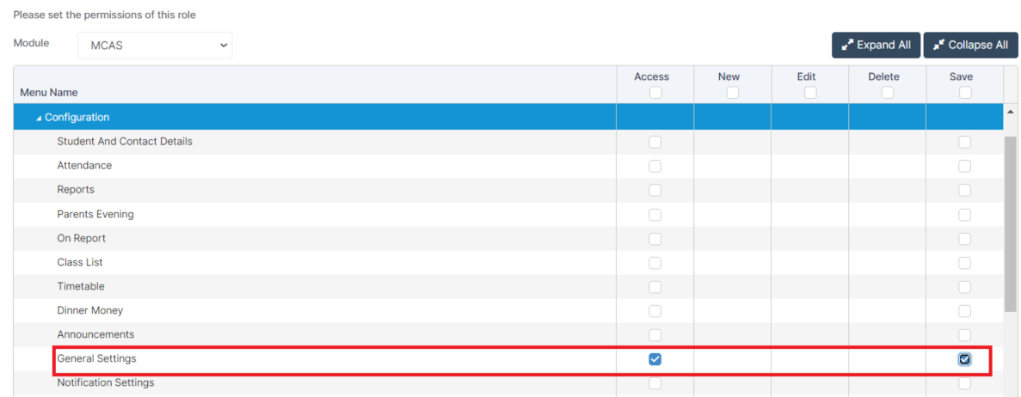Tick the Edit header checkbox
The image size is (1021, 397).
pos(810,93)
